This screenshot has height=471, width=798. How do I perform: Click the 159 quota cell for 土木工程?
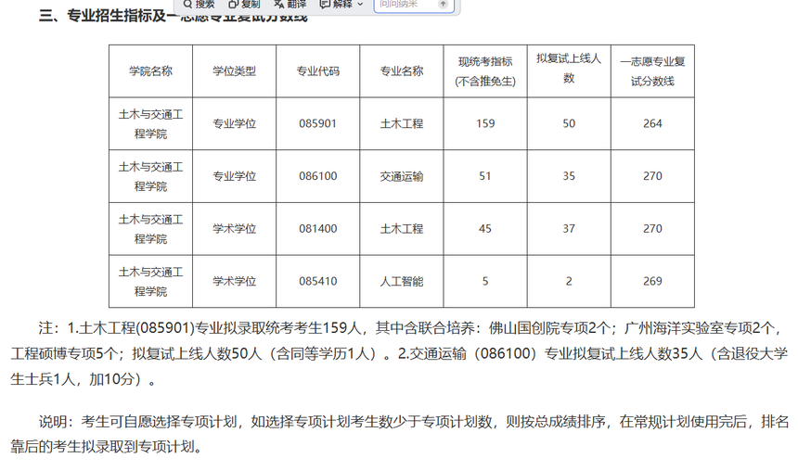coord(484,123)
